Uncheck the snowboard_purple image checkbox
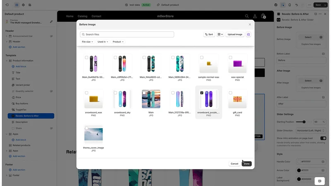331x186 pixels. click(x=201, y=93)
